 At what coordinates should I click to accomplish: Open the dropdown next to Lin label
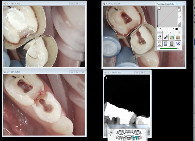click(x=179, y=32)
